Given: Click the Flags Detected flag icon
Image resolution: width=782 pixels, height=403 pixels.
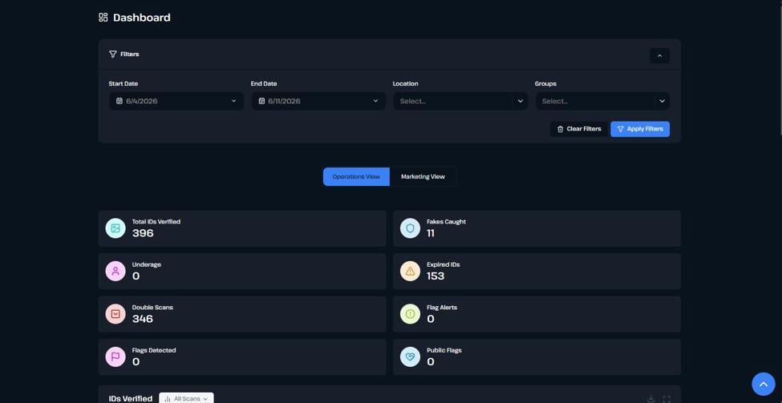Looking at the screenshot, I should 115,357.
